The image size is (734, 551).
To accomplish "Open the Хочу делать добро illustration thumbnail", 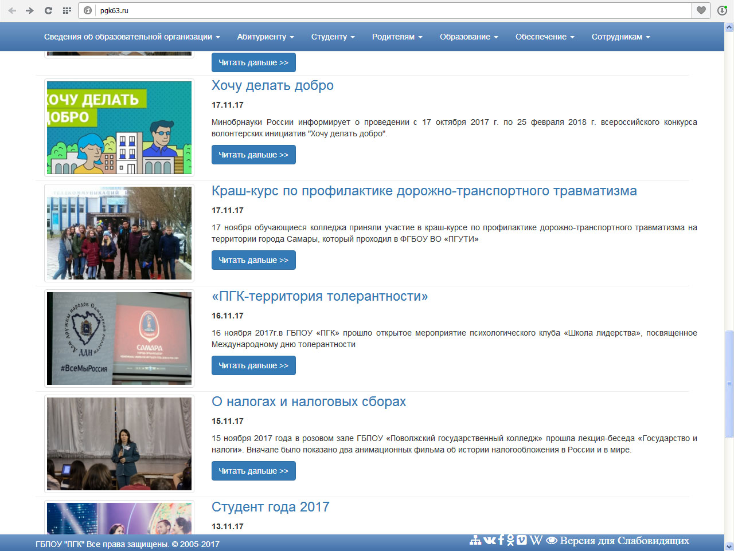I will 119,128.
